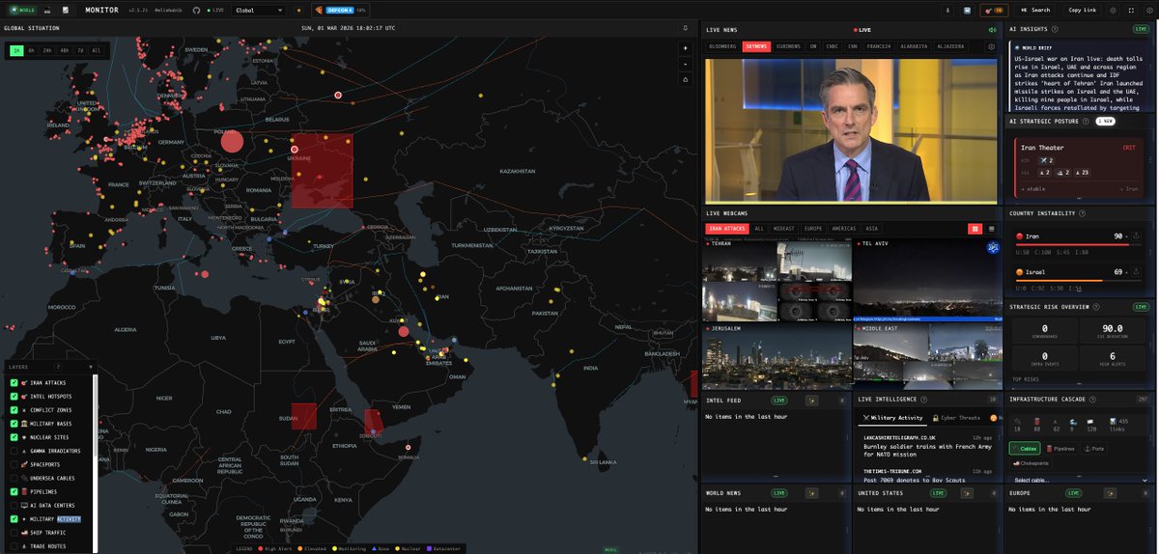Toggle the light/dark theme sun icon
The width and height of the screenshot is (1159, 554).
coord(1113,10)
